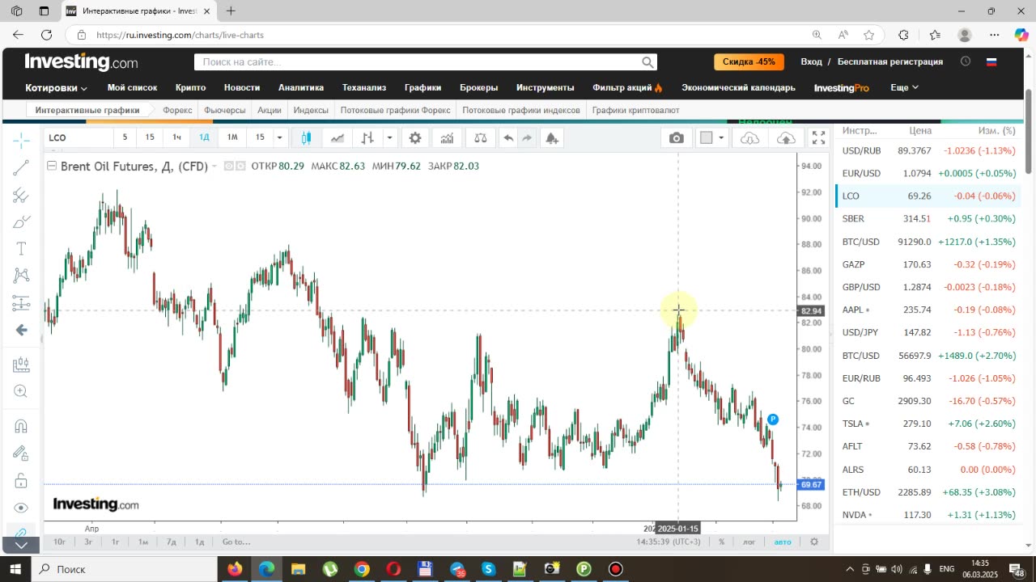The width and height of the screenshot is (1036, 582).
Task: Open the layout selection dropdown arrow
Action: coord(720,137)
